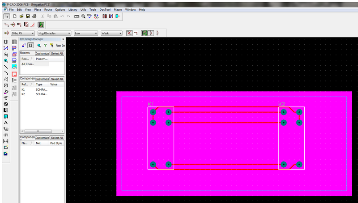Select the Place Line tool

coord(6,66)
